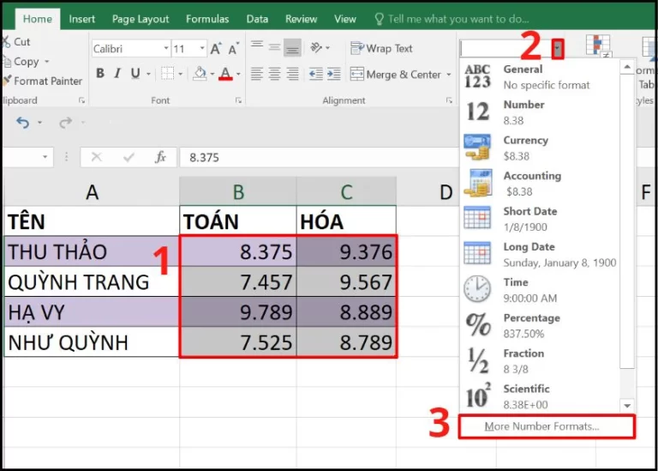Apply the red font color
658x471 pixels.
click(x=225, y=74)
